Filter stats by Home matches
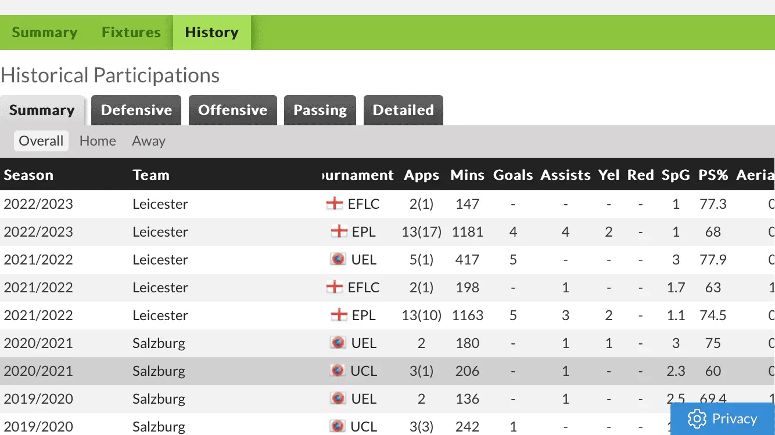Screen dimensions: 775x435 tap(98, 141)
